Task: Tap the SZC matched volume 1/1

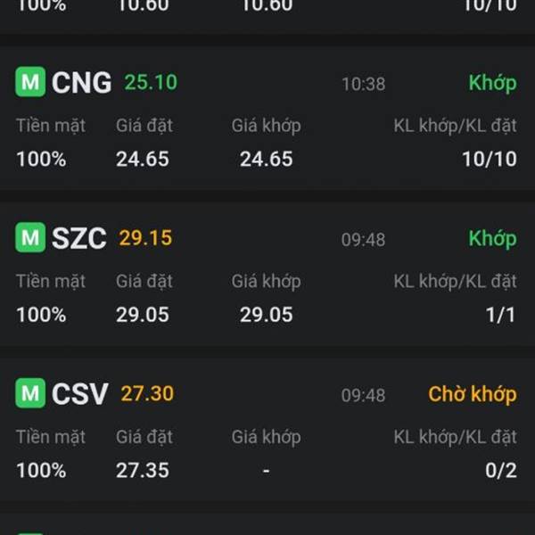Action: click(500, 315)
